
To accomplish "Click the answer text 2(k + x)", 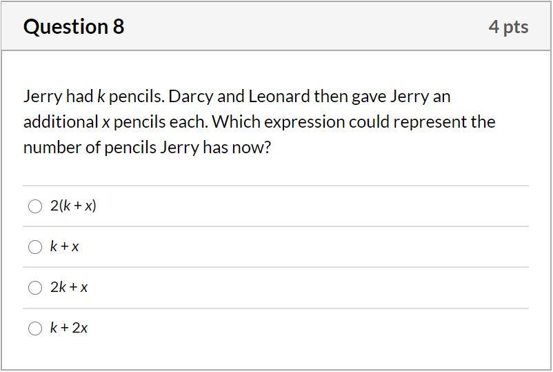I will click(73, 206).
